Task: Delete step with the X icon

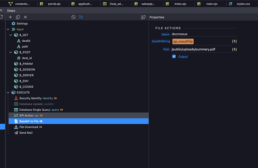Action: coord(25,17)
